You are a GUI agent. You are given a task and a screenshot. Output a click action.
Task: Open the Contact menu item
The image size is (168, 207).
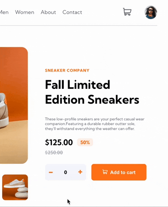72,13
